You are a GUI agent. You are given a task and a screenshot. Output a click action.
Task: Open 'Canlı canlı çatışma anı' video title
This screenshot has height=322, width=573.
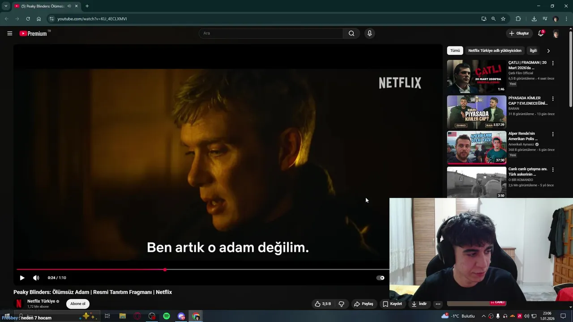[528, 172]
